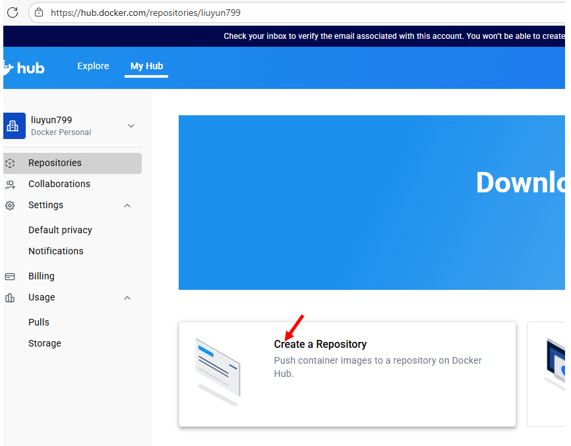
Task: Click the Collaborations people icon
Action: pos(10,184)
